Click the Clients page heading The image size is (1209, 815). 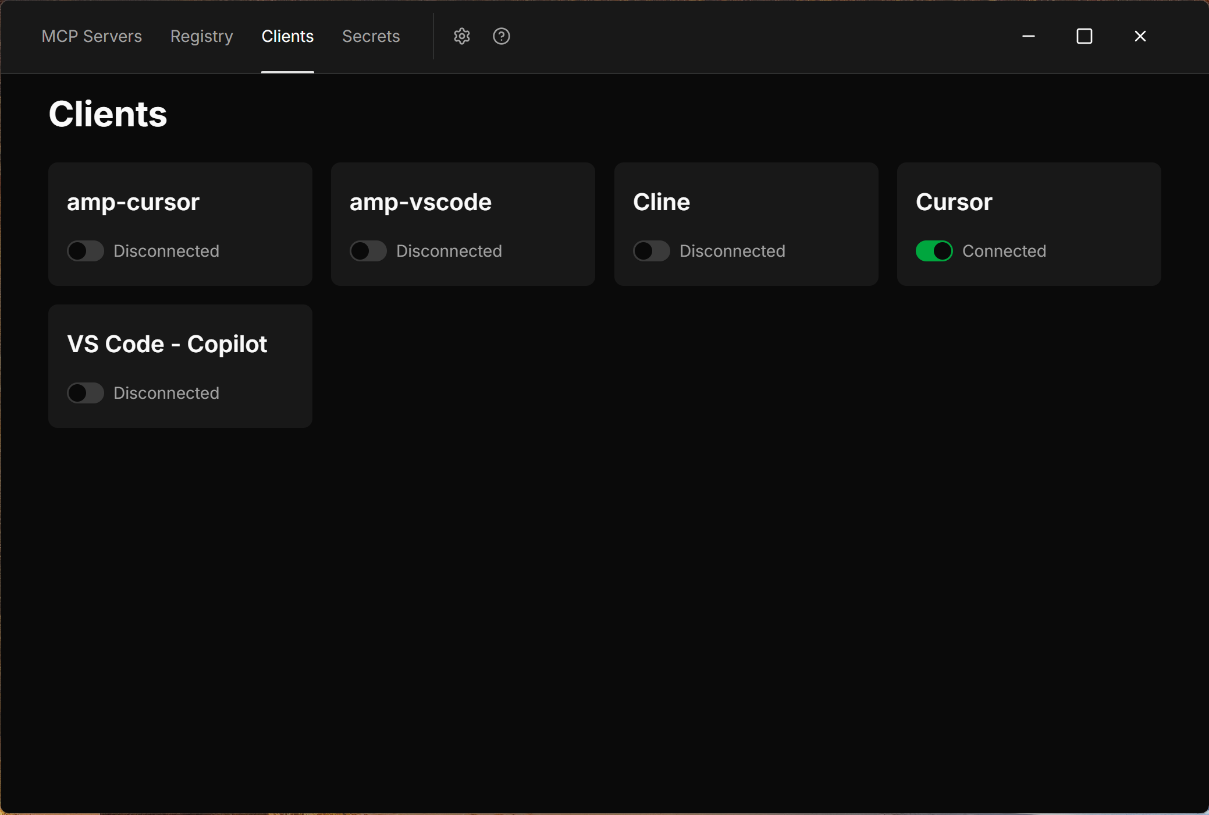[108, 114]
